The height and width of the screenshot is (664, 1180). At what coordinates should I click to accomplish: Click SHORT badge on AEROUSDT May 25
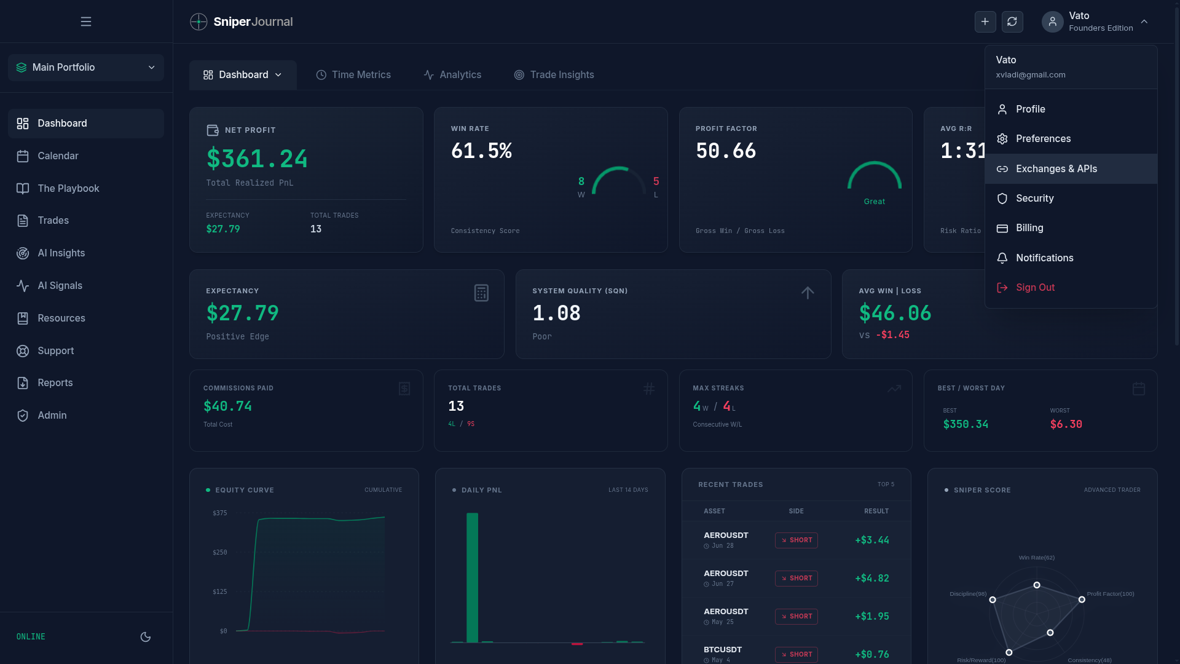pos(796,617)
